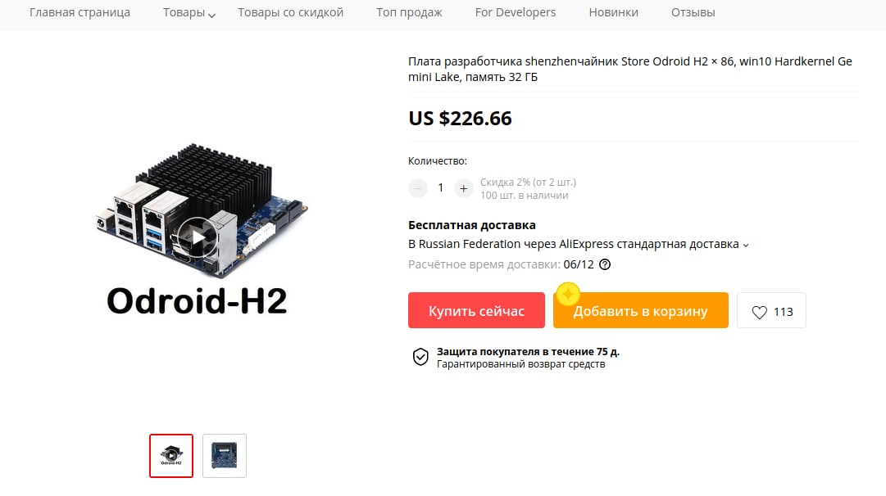Image resolution: width=886 pixels, height=496 pixels.
Task: Go to Топ продаж page
Action: tap(409, 12)
